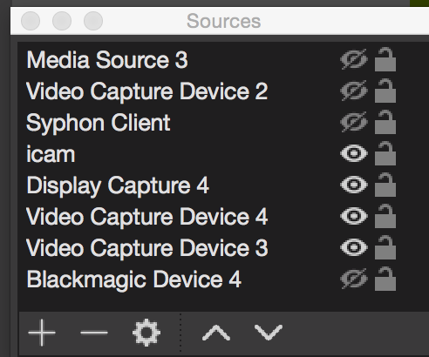
Task: Select the Display Capture 4 row
Action: coord(223,185)
